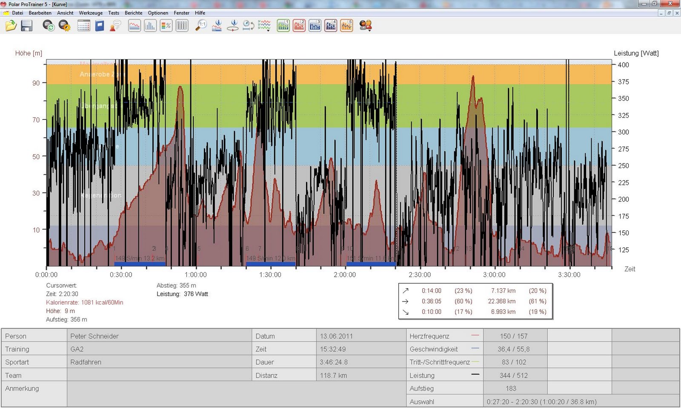Click the blue Geschwindigkeit legend line

point(475,349)
